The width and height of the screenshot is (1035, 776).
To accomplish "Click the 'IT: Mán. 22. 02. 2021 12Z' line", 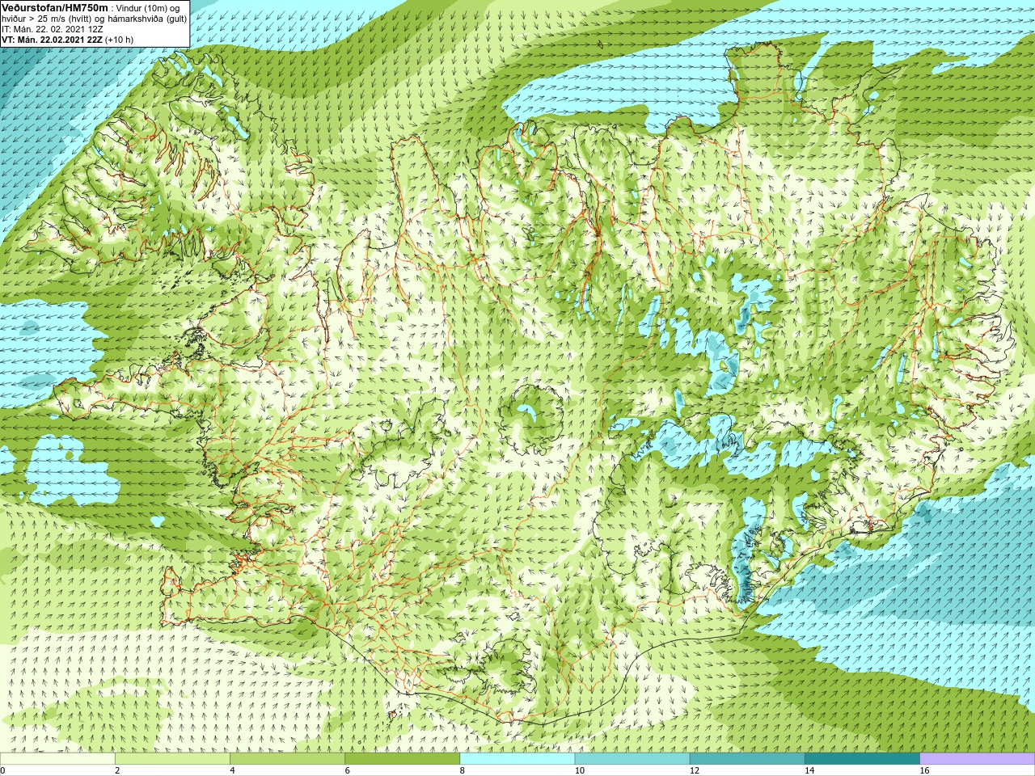I will pos(53,29).
